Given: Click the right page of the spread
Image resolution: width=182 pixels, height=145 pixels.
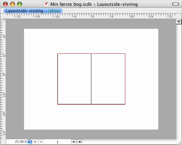Looking at the screenshot, I should (x=108, y=79).
